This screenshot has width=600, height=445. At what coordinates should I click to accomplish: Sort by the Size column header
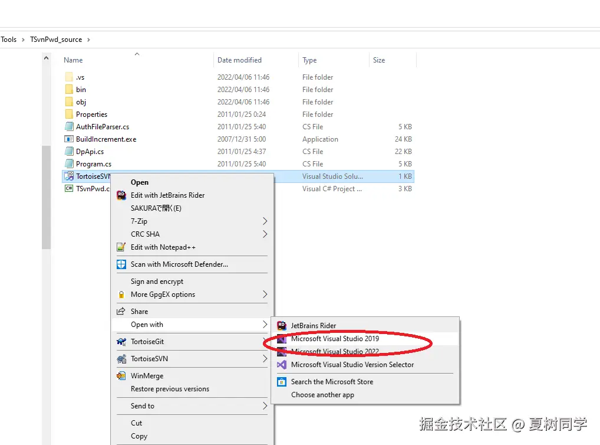[x=379, y=60]
